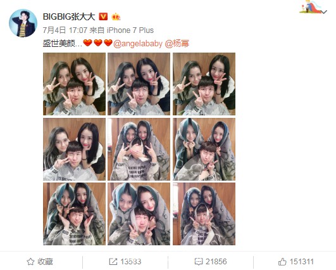Click the thumbs-up like icon
The width and height of the screenshot is (336, 270).
point(282,262)
